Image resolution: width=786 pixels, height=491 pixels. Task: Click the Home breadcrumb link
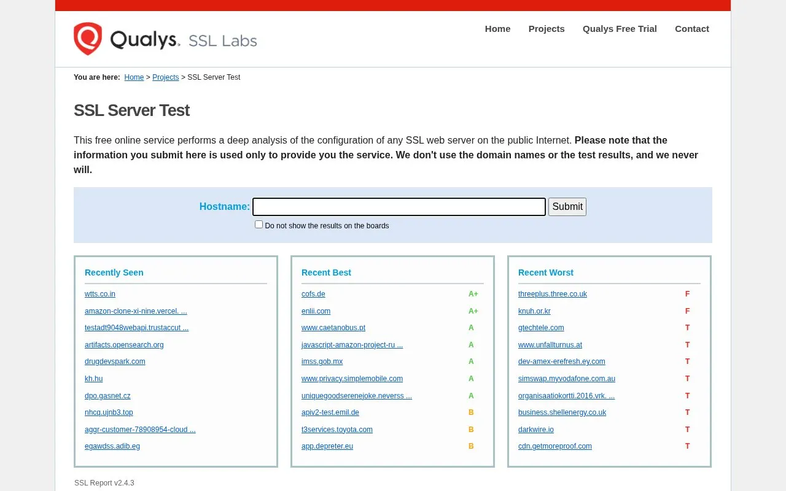[x=134, y=77]
